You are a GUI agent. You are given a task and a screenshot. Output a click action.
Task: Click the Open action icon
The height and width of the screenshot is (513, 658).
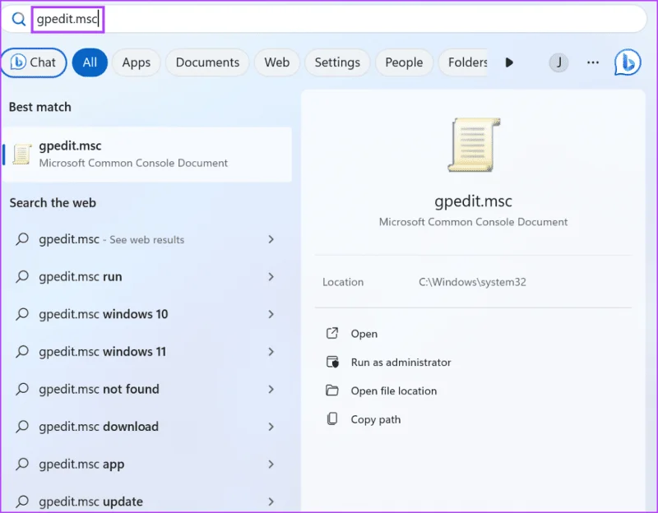pyautogui.click(x=332, y=334)
